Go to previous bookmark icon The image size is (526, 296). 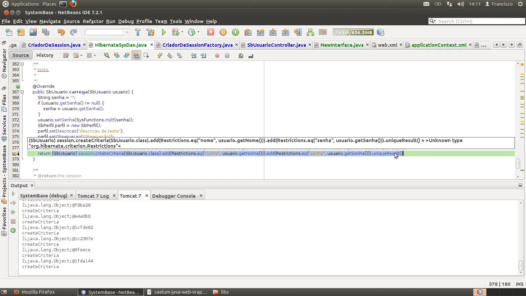(x=160, y=56)
